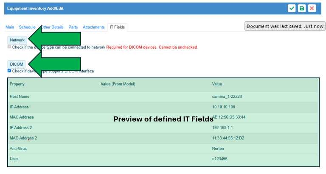326x174 pixels.
Task: Click the floppy disk save icon
Action: [302, 8]
